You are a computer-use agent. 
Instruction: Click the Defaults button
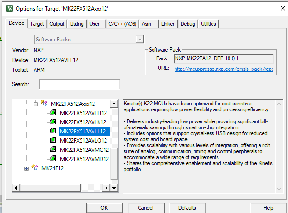[x=188, y=208]
